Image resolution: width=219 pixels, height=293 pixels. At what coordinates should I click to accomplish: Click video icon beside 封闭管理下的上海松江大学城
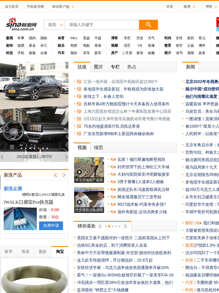(113, 167)
